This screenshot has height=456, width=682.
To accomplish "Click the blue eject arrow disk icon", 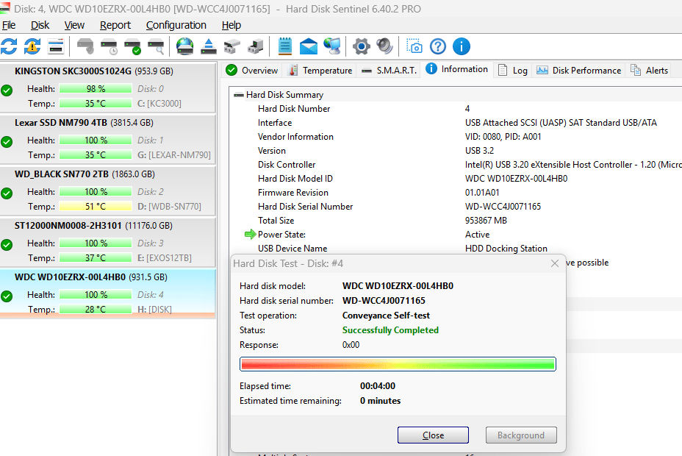I will [x=208, y=46].
